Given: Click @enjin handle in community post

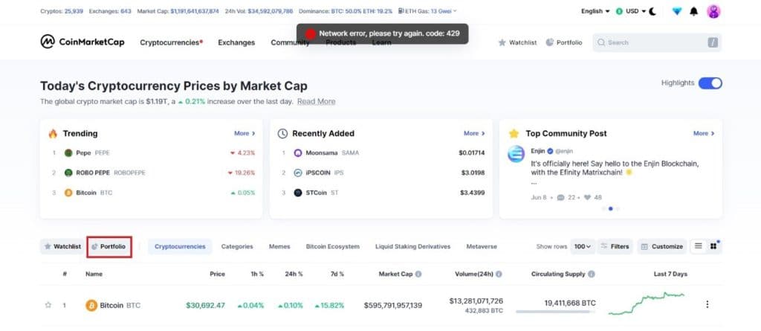Looking at the screenshot, I should click(x=565, y=151).
